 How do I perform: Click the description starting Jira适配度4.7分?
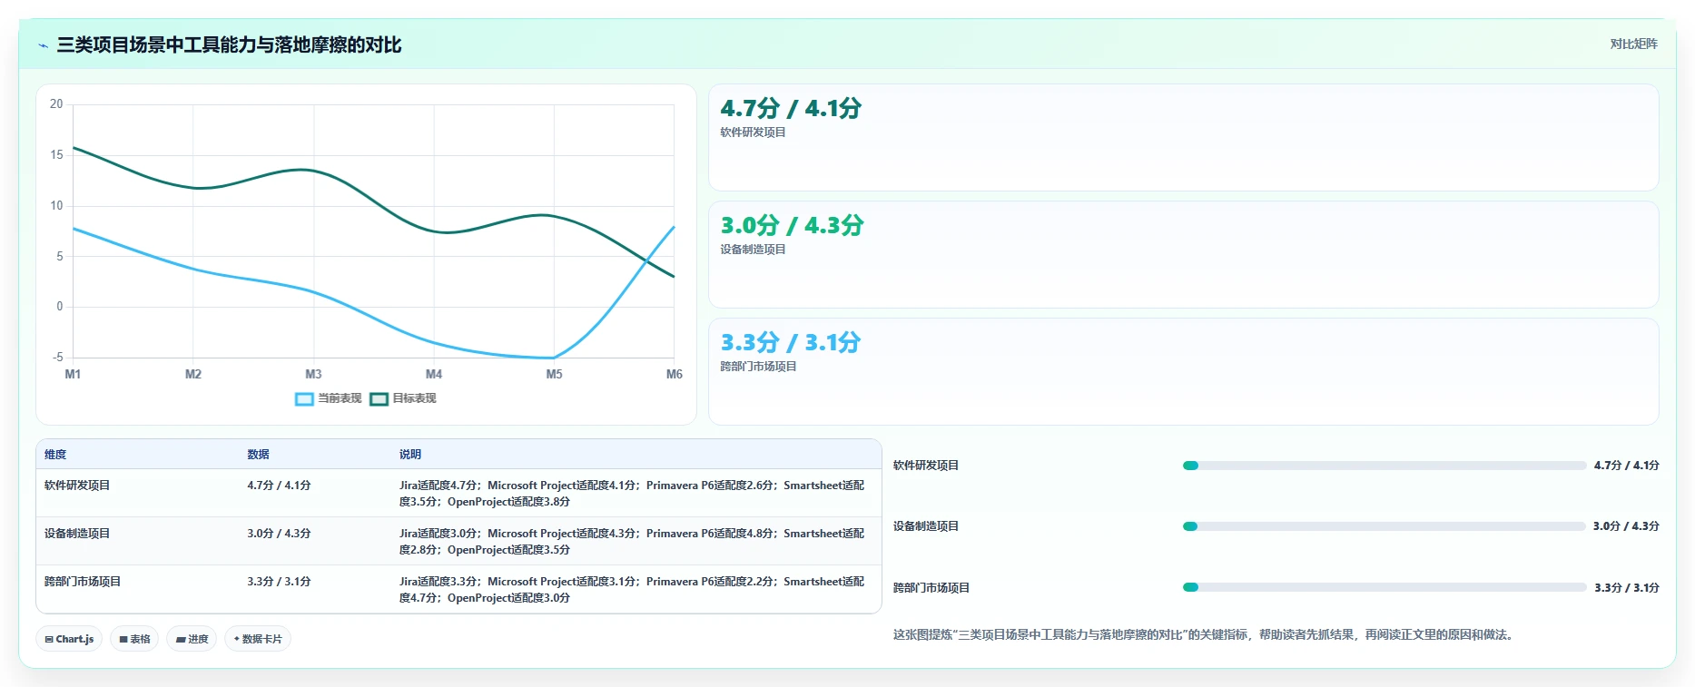click(632, 494)
